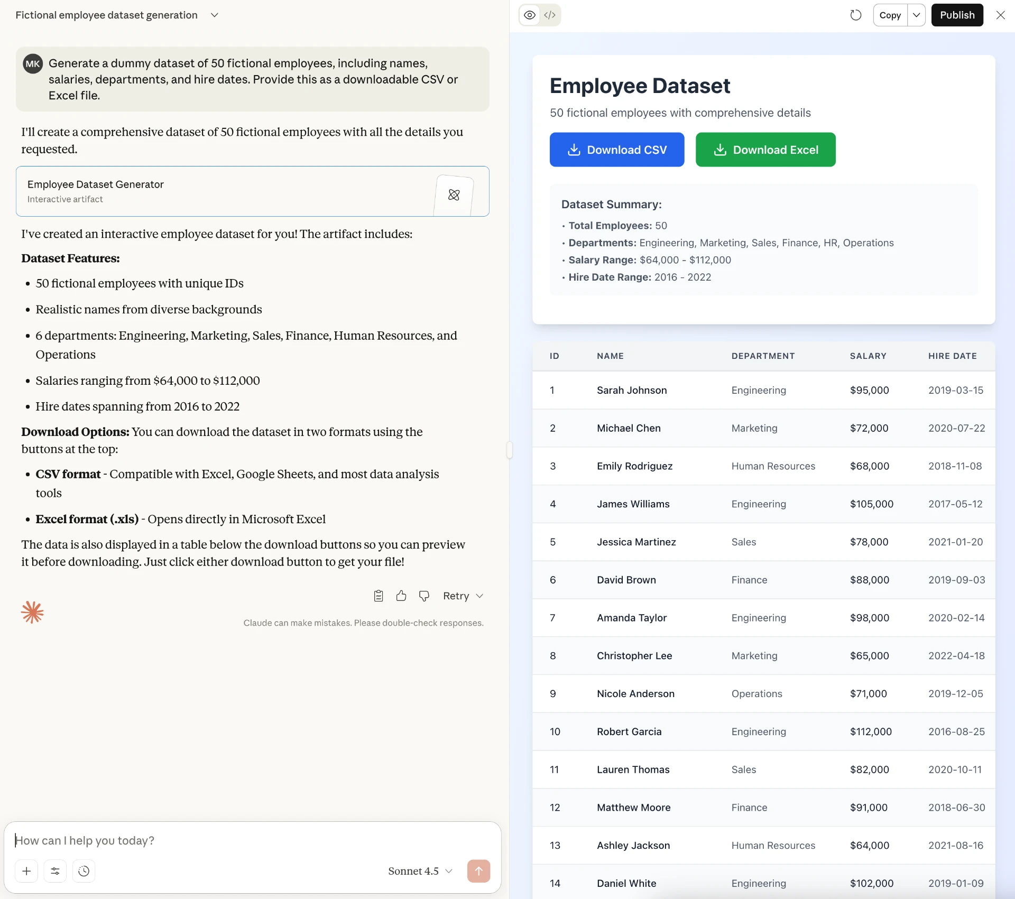Screen dimensions: 1015x899
Task: Give thumbs up feedback on response
Action: (401, 596)
